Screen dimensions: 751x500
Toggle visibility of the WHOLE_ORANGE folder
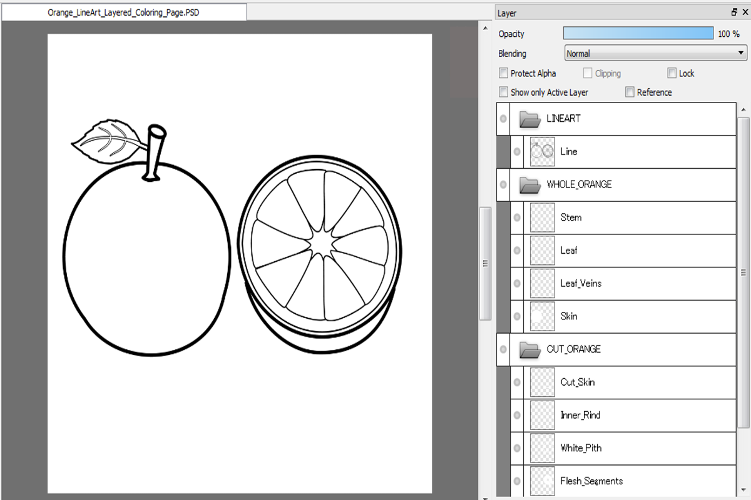tap(503, 185)
